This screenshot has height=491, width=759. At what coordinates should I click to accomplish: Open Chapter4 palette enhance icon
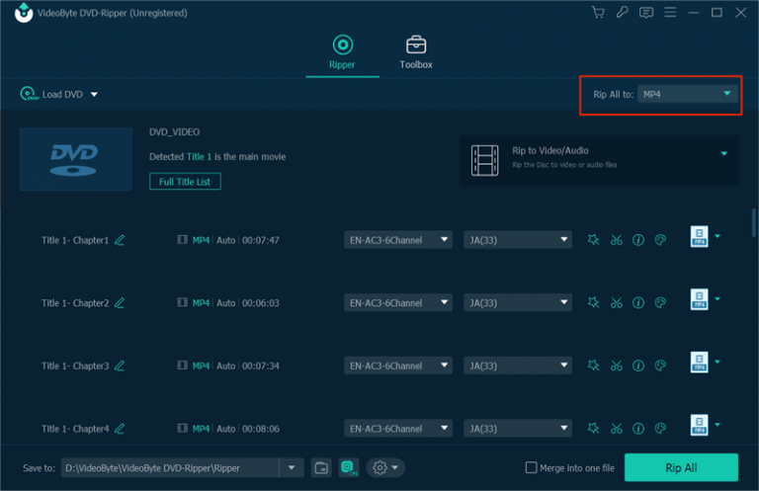[x=660, y=429]
